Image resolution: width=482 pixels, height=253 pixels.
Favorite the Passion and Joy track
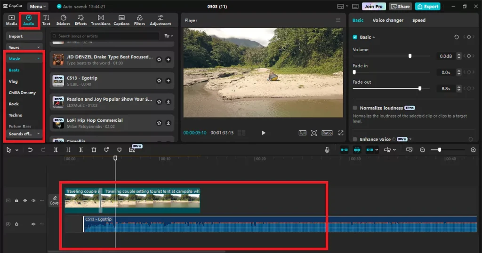159,102
